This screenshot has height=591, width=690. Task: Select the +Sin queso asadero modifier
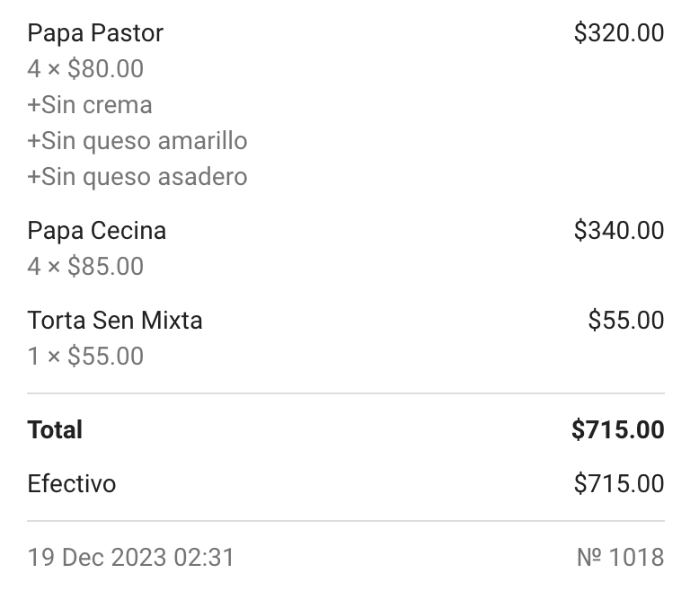click(137, 177)
